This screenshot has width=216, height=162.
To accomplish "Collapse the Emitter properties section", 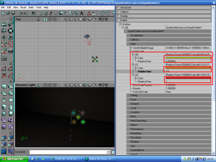I will 118,20.
